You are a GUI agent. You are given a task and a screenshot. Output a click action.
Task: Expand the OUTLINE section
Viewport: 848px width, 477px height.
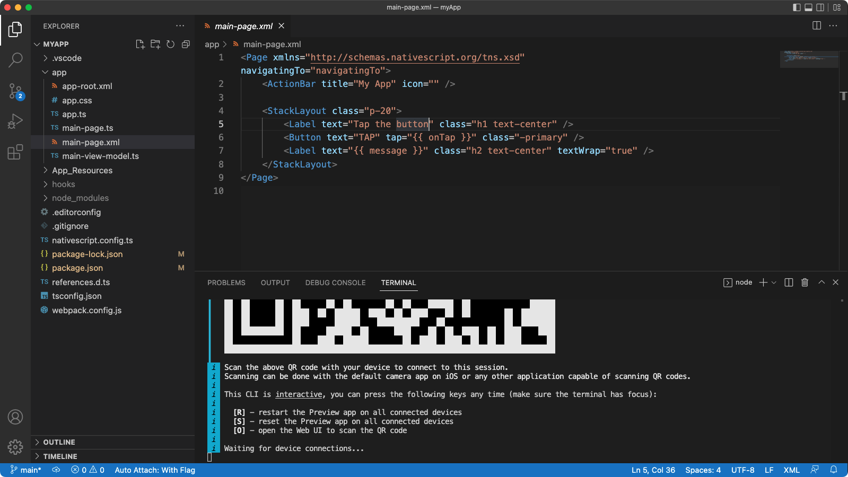tap(113, 442)
